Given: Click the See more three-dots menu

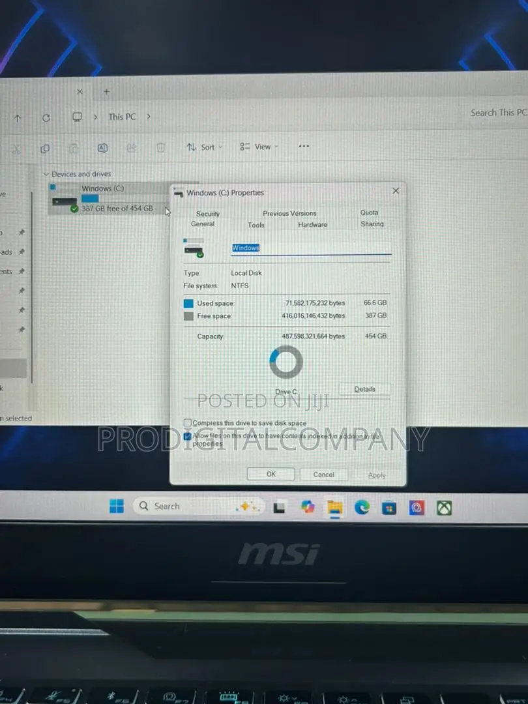Looking at the screenshot, I should 304,146.
